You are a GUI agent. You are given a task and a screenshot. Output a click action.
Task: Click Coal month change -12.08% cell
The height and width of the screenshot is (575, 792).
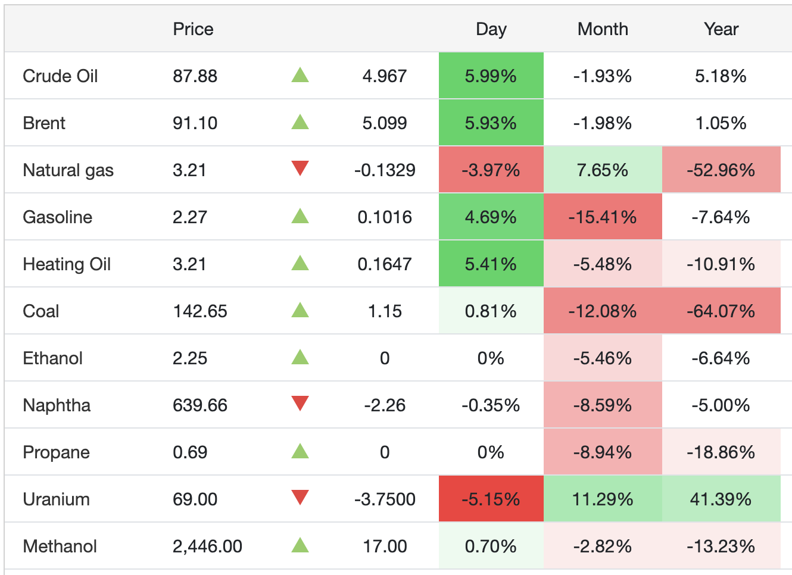603,311
